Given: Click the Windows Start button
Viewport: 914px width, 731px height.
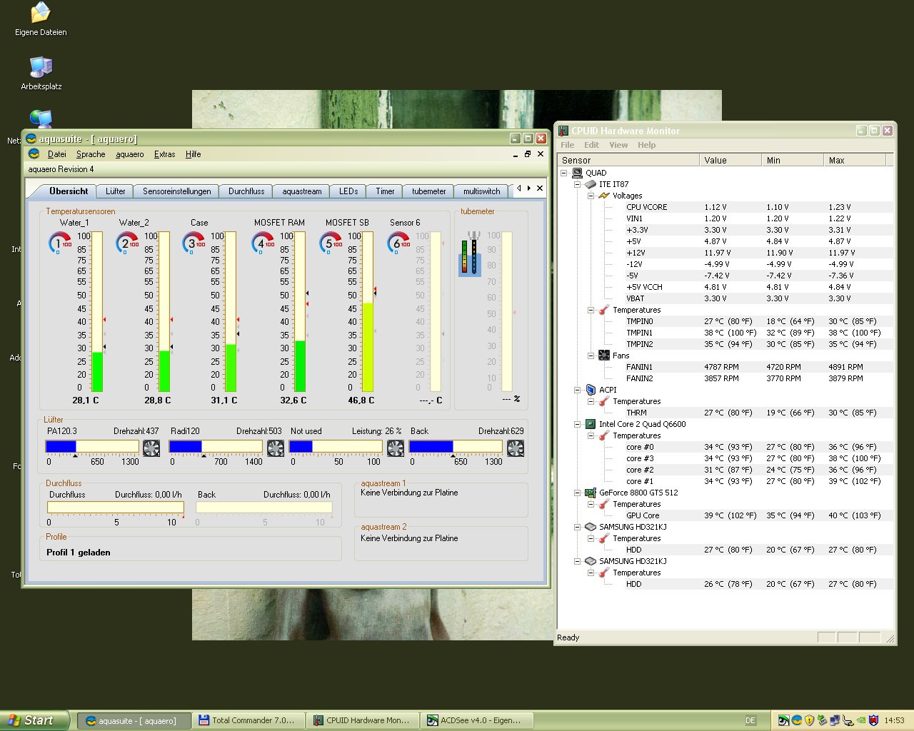Looking at the screenshot, I should click(34, 720).
